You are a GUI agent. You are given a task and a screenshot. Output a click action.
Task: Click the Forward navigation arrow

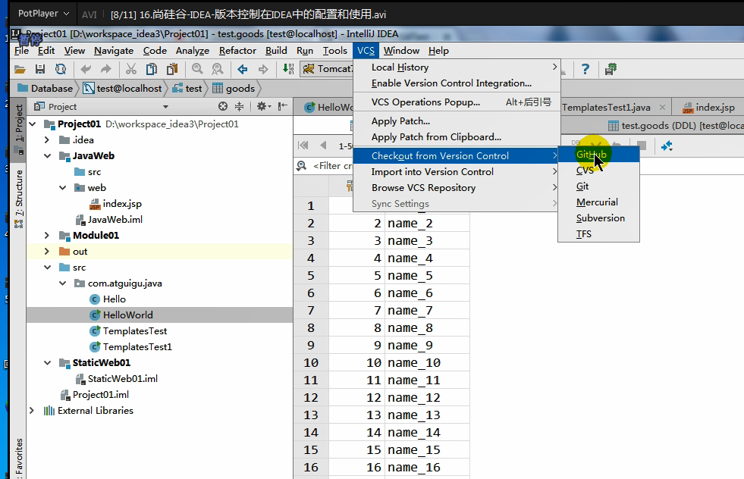(263, 69)
